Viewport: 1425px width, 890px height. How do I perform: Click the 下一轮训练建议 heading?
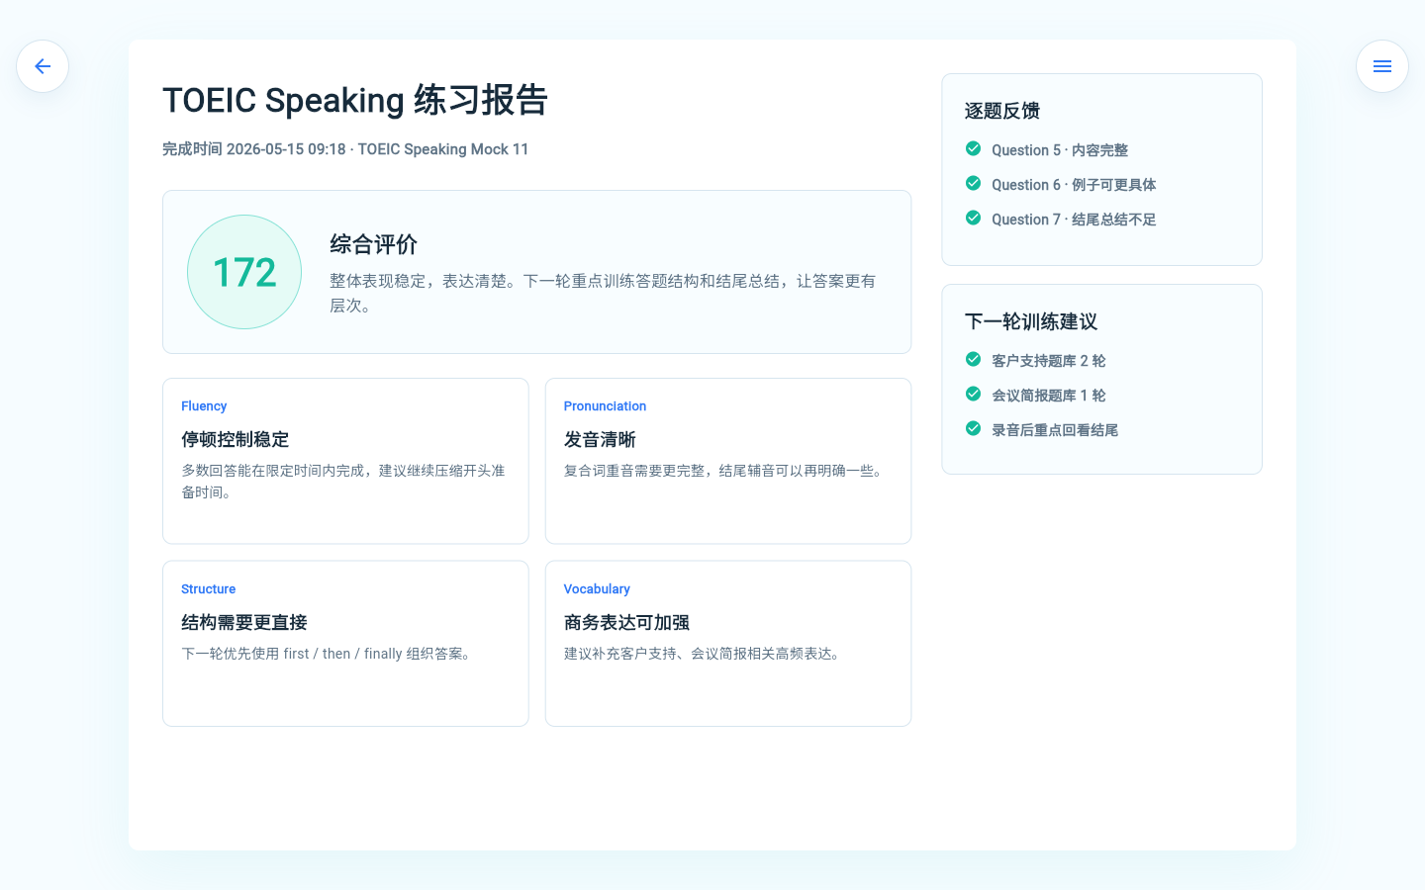tap(1031, 321)
